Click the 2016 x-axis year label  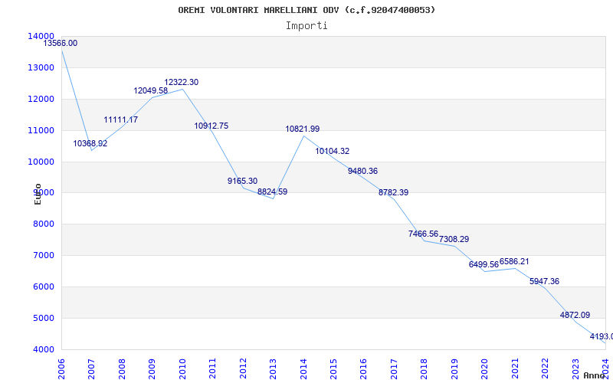coord(363,368)
